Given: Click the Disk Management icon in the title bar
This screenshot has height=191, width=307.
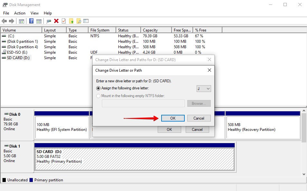Looking at the screenshot, I should pos(4,5).
